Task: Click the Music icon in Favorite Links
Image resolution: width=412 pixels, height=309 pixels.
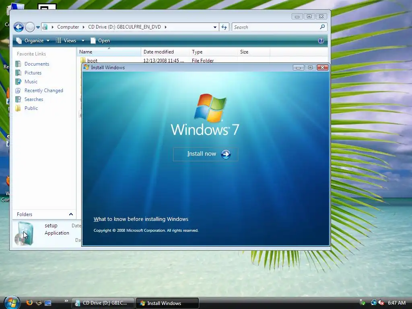Action: tap(18, 82)
